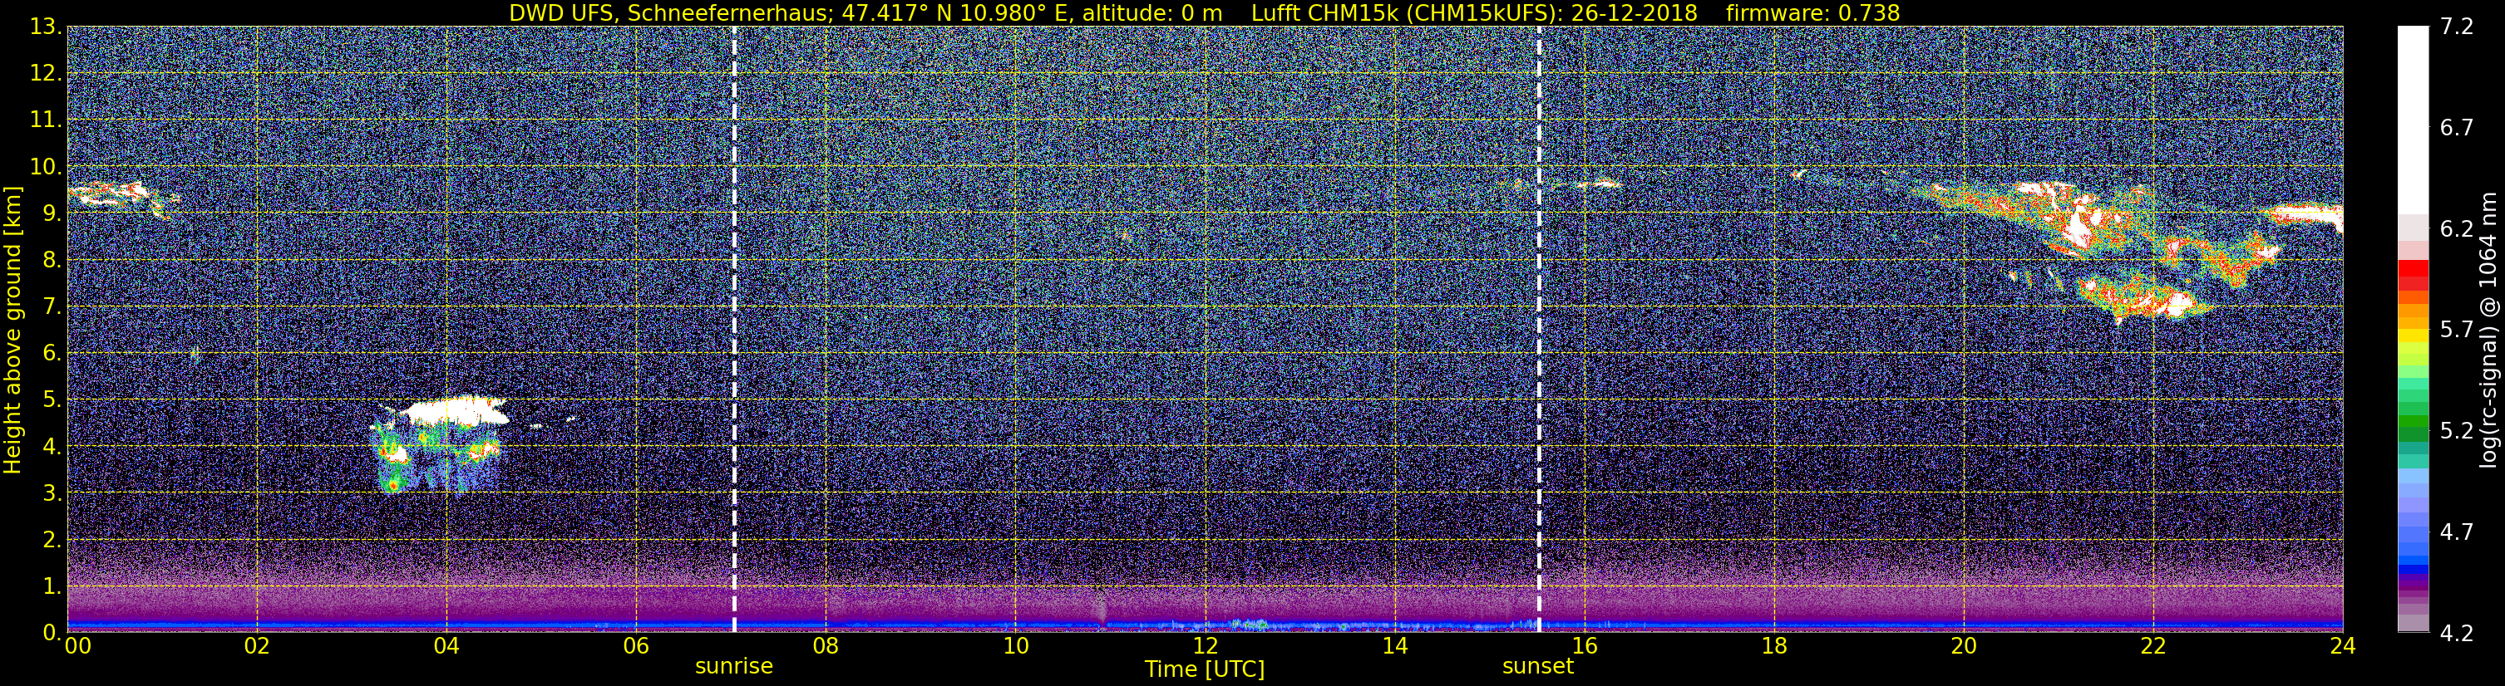Image resolution: width=2505 pixels, height=686 pixels.
Task: Click the height axis tick label 10
Action: click(x=45, y=167)
